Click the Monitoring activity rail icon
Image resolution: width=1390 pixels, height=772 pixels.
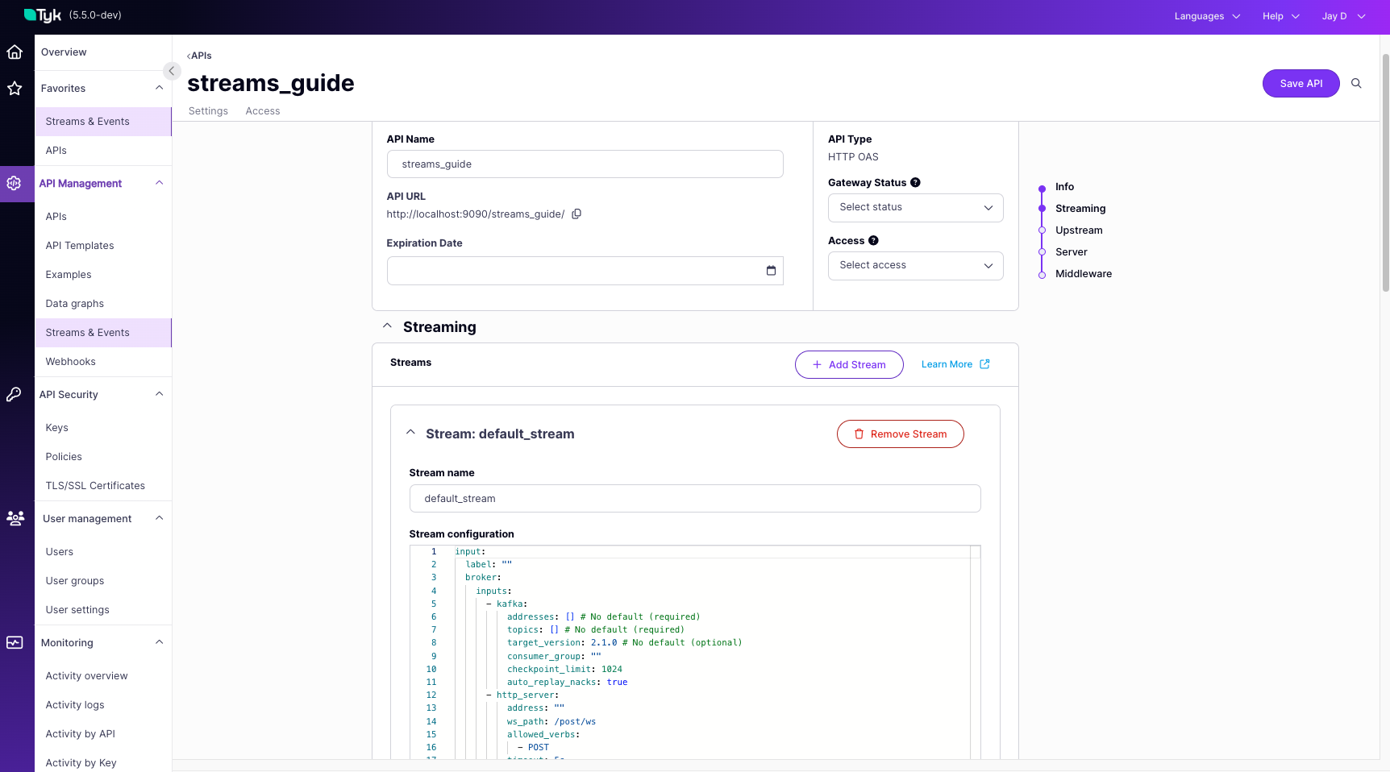click(15, 642)
